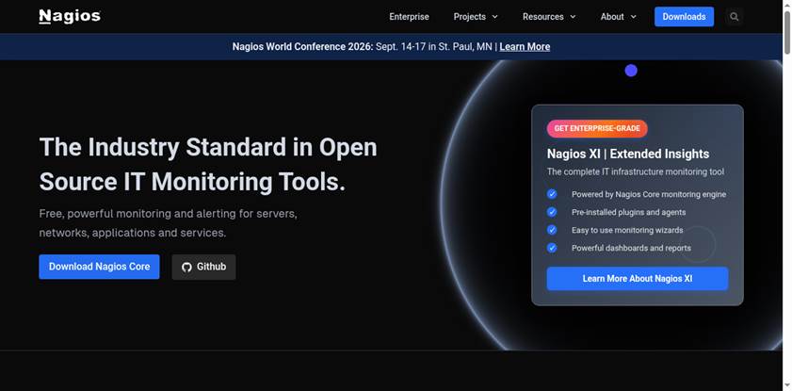
Task: Click the scrollbar down arrow
Action: 787,386
